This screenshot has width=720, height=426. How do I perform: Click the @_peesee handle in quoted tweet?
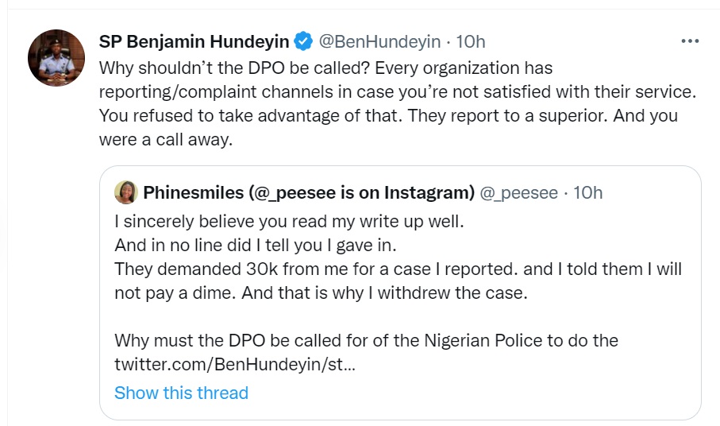(x=520, y=192)
